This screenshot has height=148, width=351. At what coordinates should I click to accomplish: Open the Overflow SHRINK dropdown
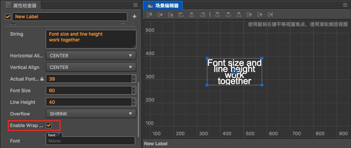click(x=91, y=114)
